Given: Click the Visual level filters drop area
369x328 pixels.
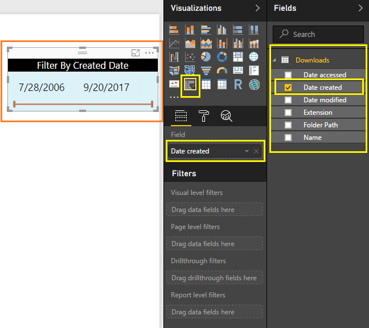Looking at the screenshot, I should pos(215,209).
